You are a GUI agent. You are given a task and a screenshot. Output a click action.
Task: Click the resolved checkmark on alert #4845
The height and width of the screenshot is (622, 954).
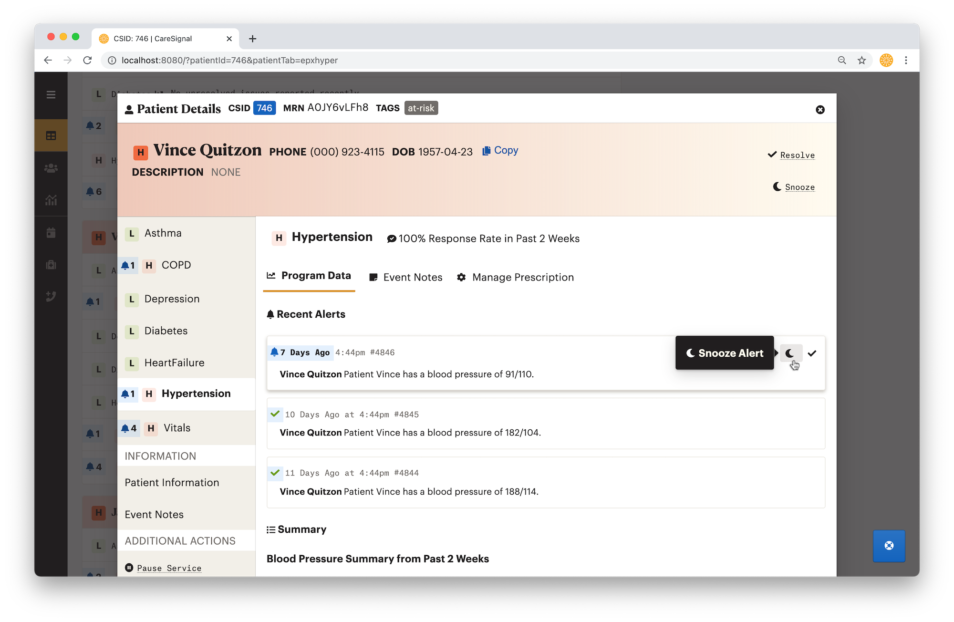(275, 414)
